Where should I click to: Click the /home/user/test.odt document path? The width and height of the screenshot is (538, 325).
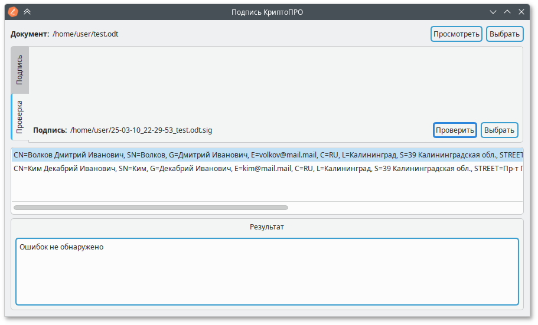(86, 34)
